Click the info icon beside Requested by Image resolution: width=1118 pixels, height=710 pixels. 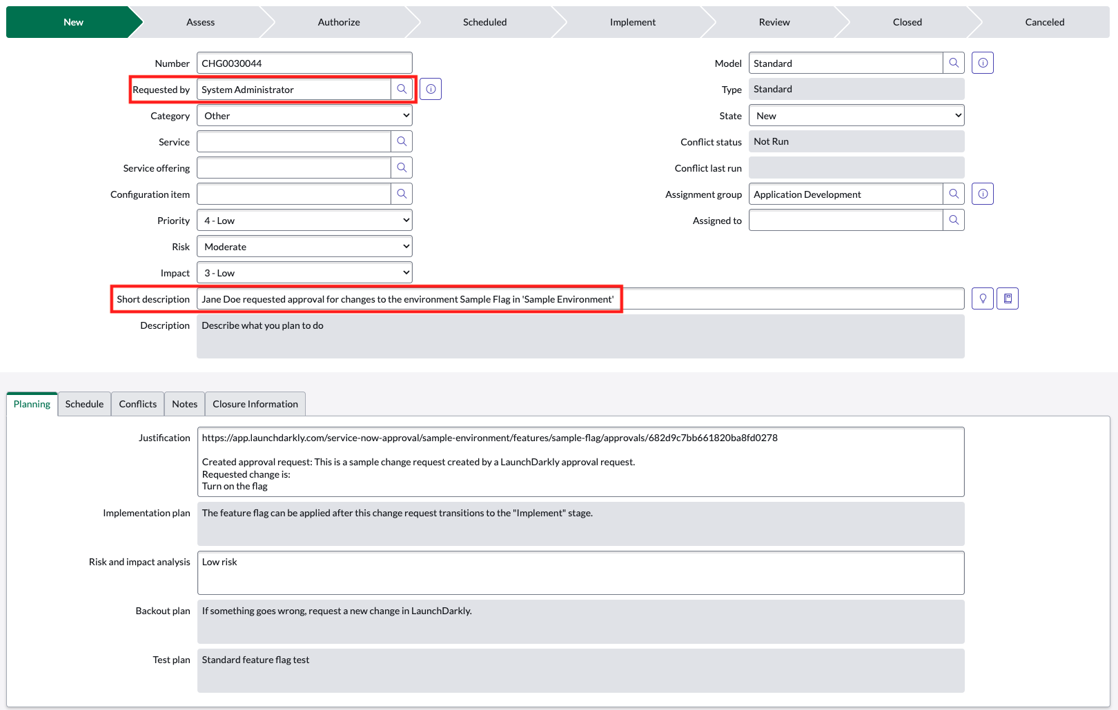pos(431,88)
